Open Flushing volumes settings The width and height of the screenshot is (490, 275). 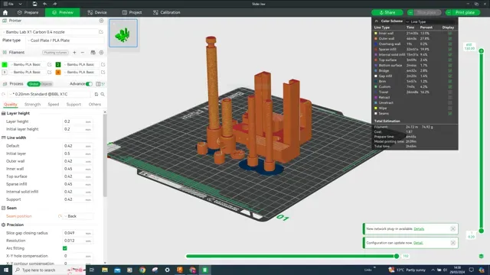pyautogui.click(x=56, y=53)
